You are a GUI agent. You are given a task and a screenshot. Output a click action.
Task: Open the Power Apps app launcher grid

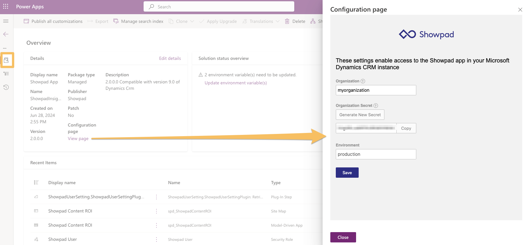[x=6, y=6]
